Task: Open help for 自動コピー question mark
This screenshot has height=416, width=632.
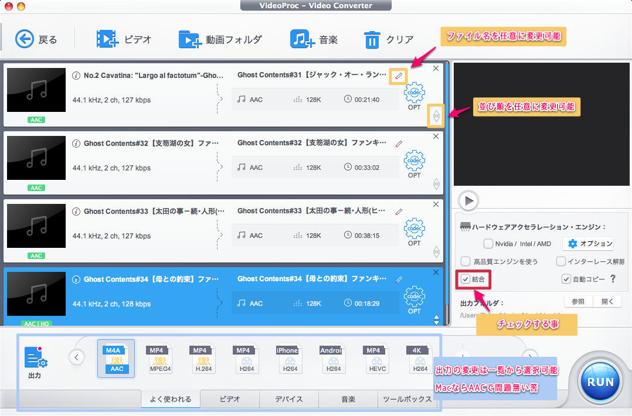Action: click(x=613, y=279)
